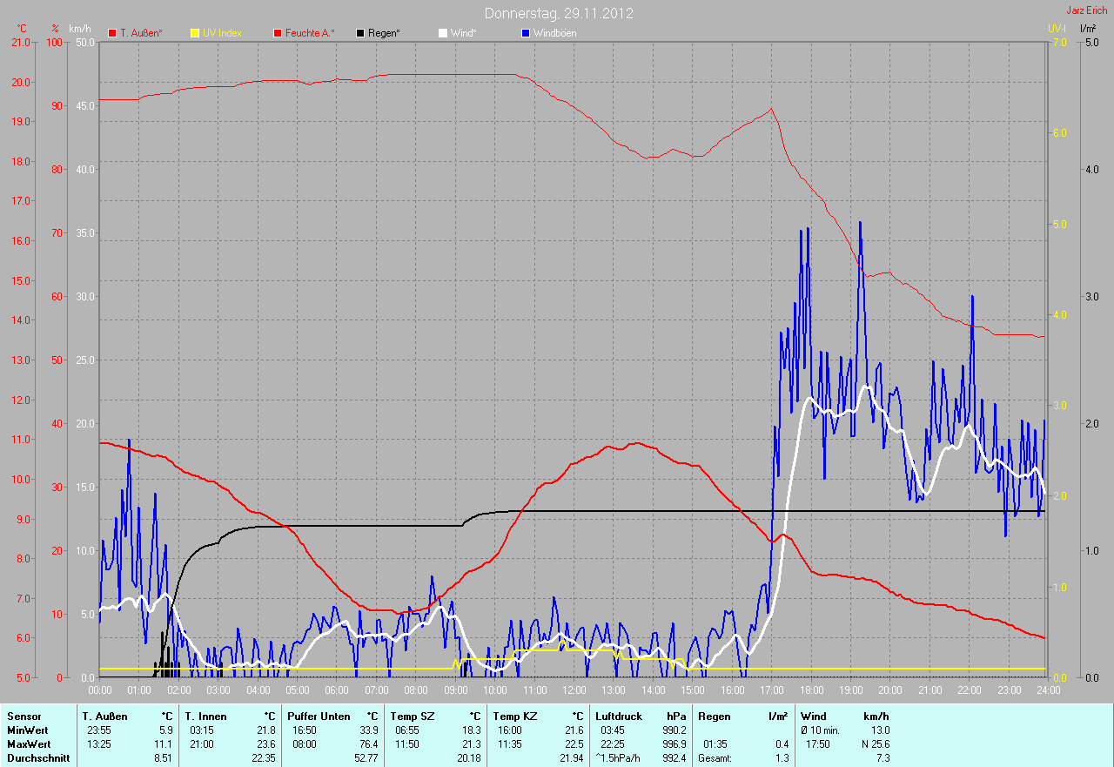Click the black Regen legend square
The image size is (1114, 767).
tap(360, 33)
